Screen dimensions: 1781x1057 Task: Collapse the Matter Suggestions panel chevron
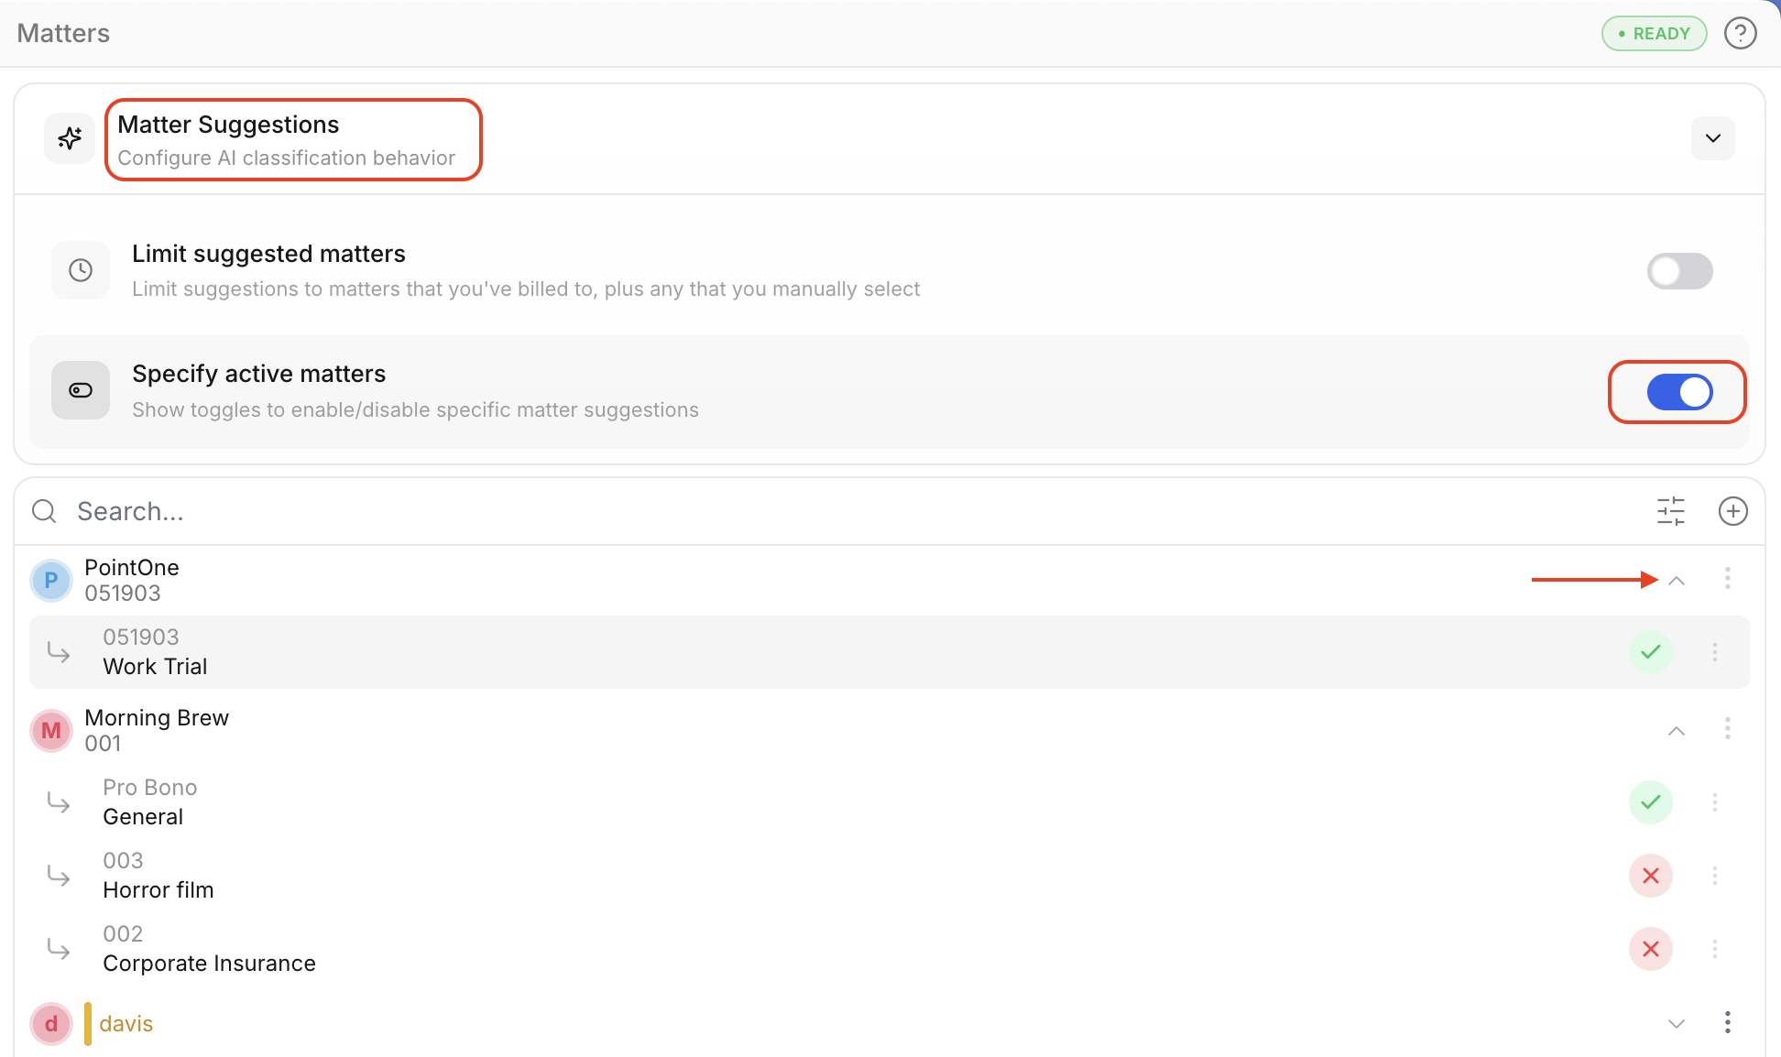pyautogui.click(x=1713, y=138)
